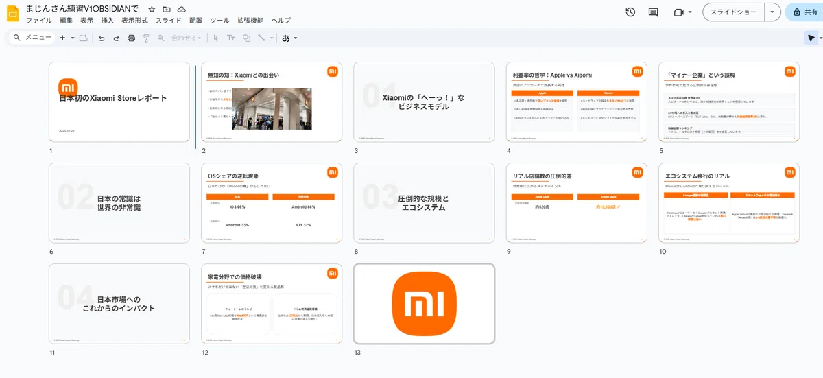Open the ファイル menu
The width and height of the screenshot is (823, 378).
point(39,21)
